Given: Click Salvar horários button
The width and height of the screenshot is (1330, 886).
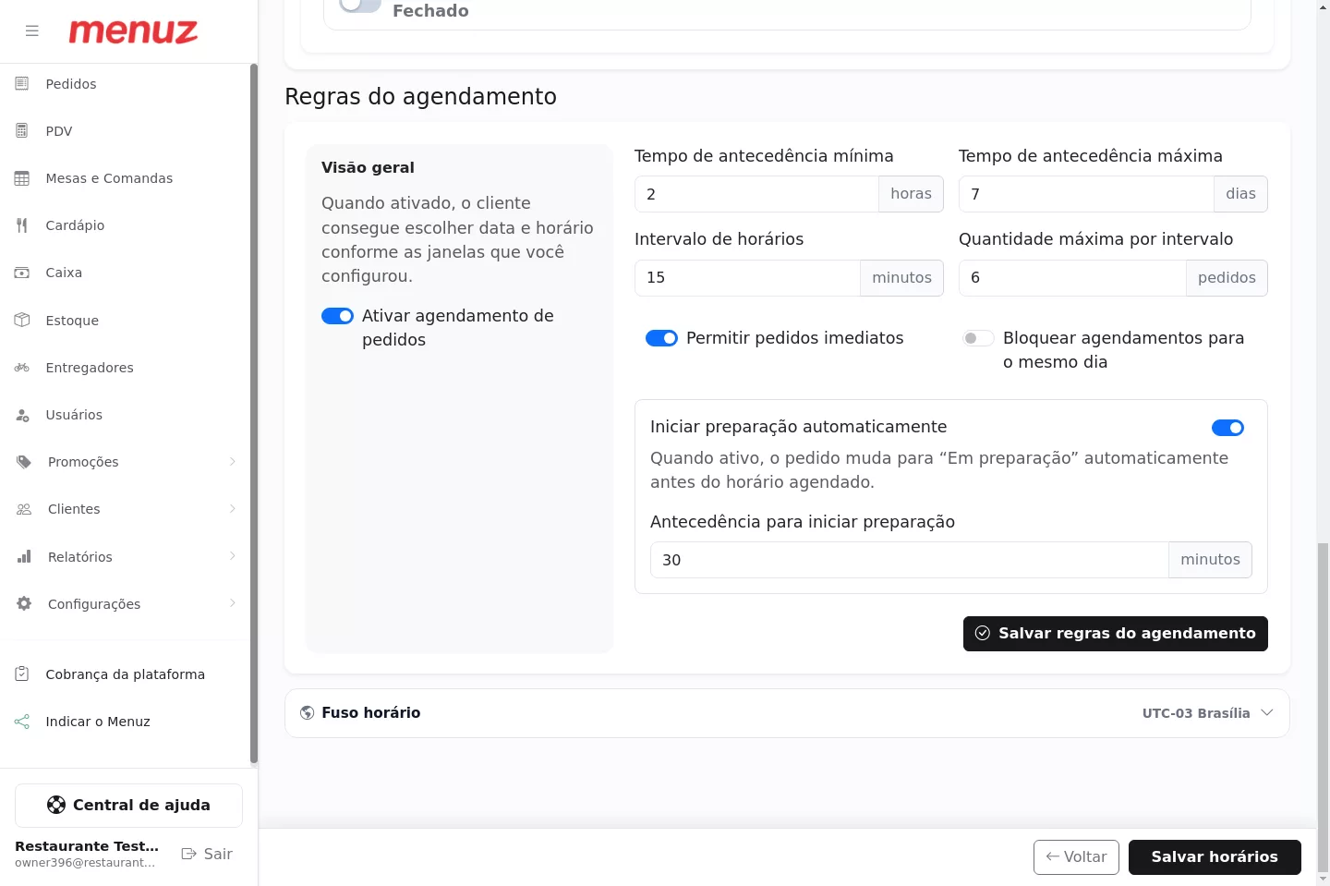Looking at the screenshot, I should pyautogui.click(x=1215, y=857).
